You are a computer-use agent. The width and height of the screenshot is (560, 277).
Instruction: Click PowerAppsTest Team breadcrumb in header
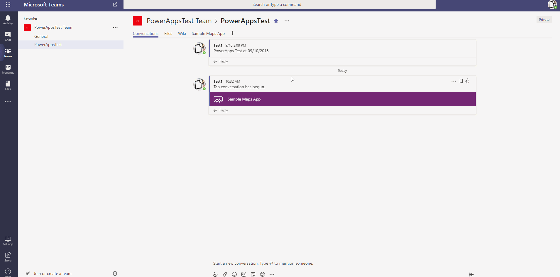[179, 21]
